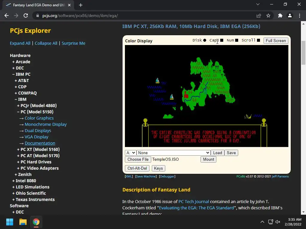Expand the DEC node under Hardware

18,68
